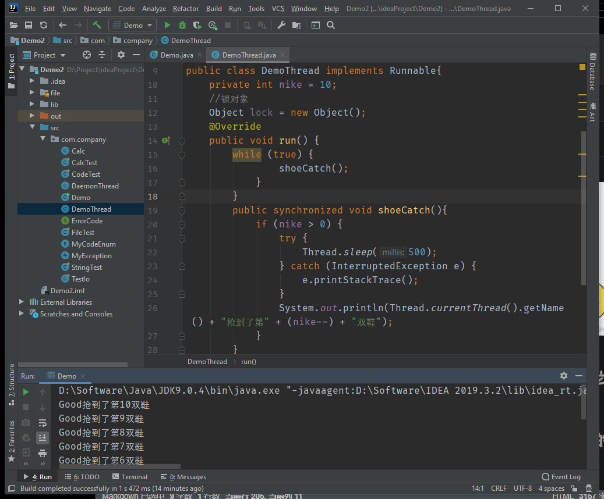Select Demo2.iml file
Screen dimensions: 604x499
[68, 290]
